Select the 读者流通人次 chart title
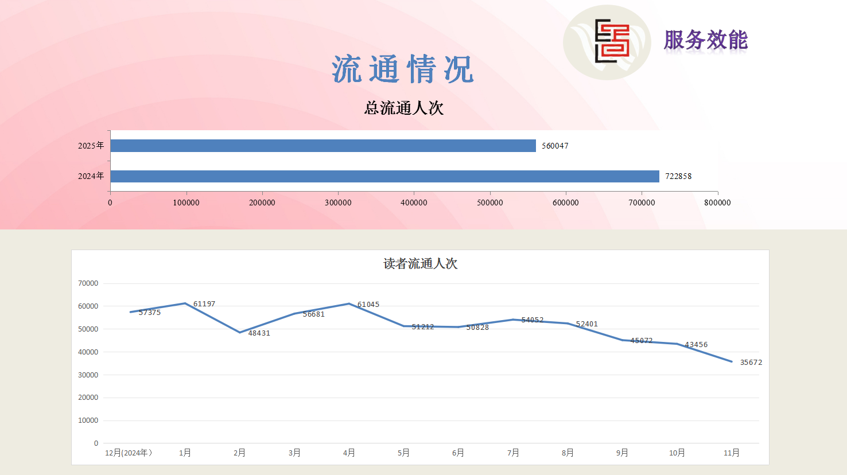 pos(420,263)
